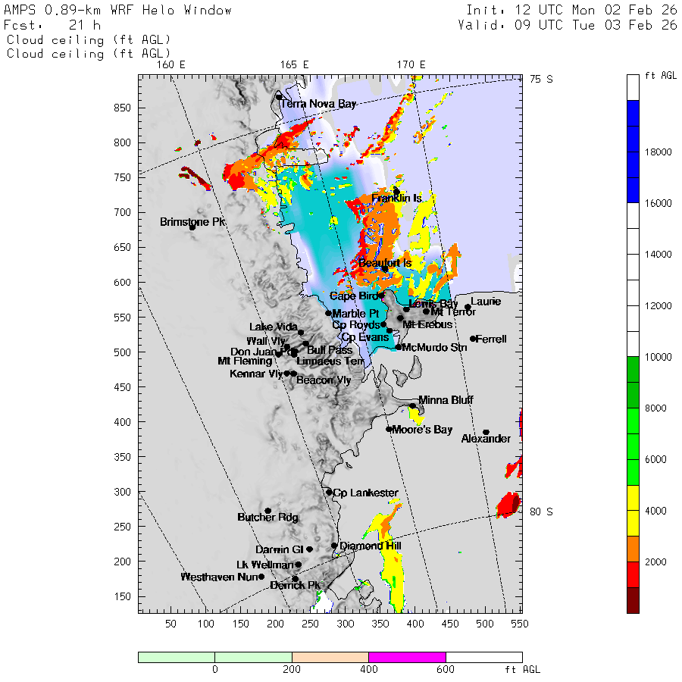The image size is (682, 682).
Task: Select the yellow segment of vertical colorbar
Action: tap(633, 511)
